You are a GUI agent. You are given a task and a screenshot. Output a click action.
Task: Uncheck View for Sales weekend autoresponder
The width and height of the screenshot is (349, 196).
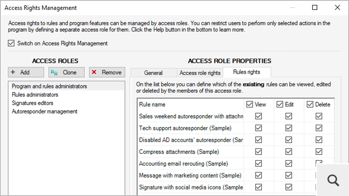(258, 116)
